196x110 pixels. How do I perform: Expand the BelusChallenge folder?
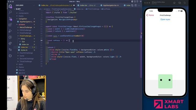click(x=26, y=27)
